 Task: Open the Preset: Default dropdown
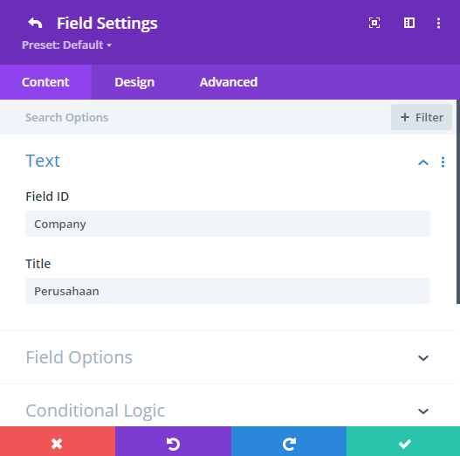(x=66, y=45)
